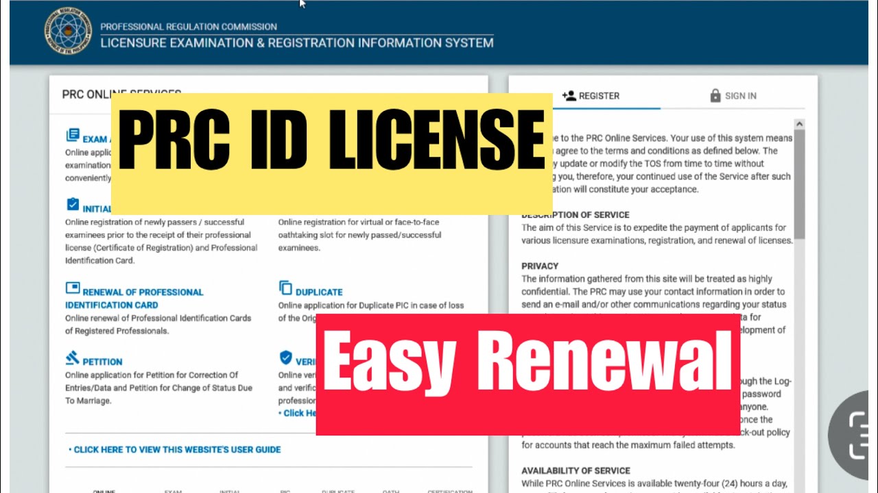878x493 pixels.
Task: Click the PETITION gavel icon
Action: coord(72,358)
